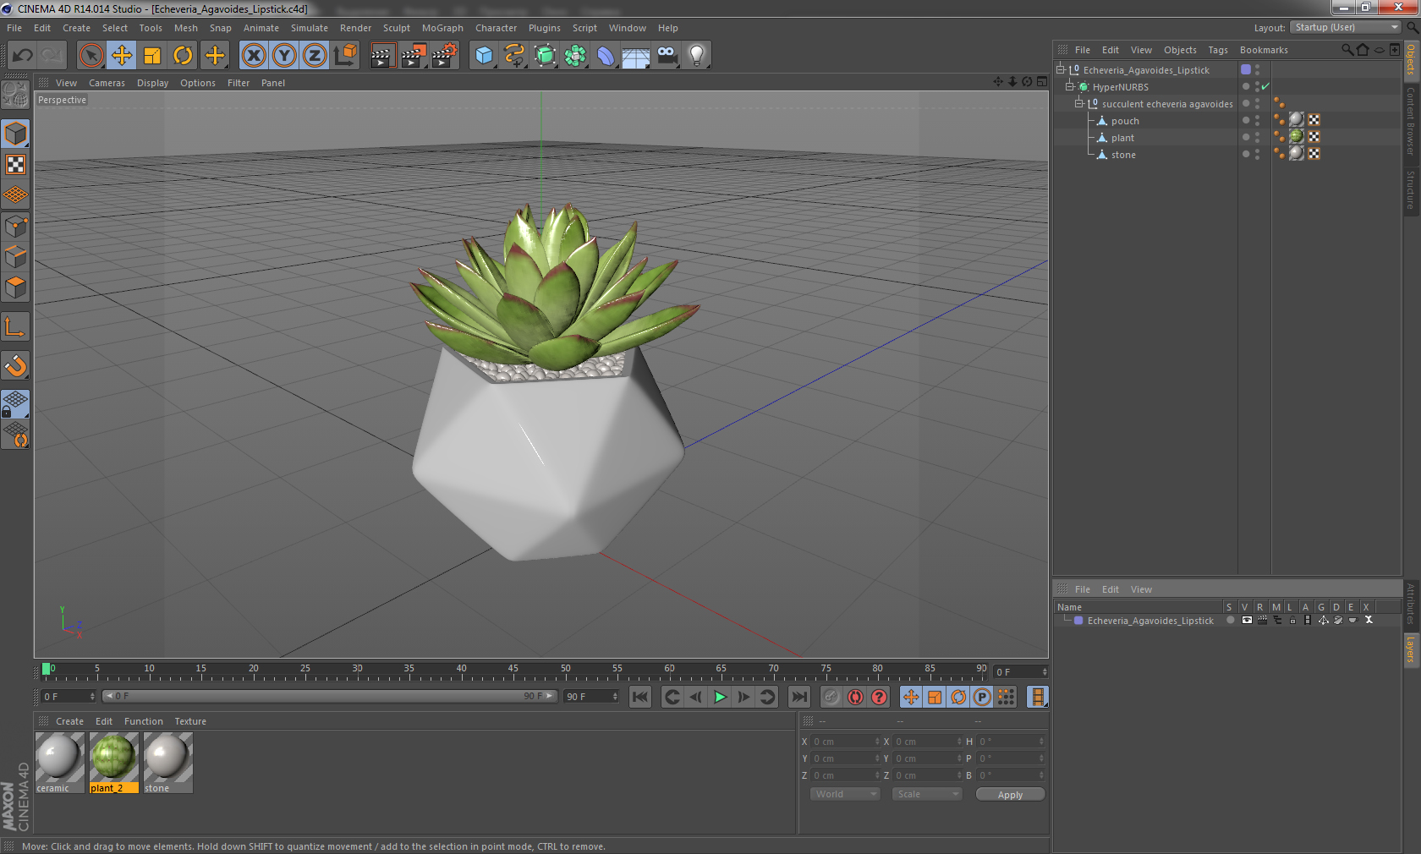Render to Picture Viewer
Viewport: 1421px width, 854px height.
point(414,56)
